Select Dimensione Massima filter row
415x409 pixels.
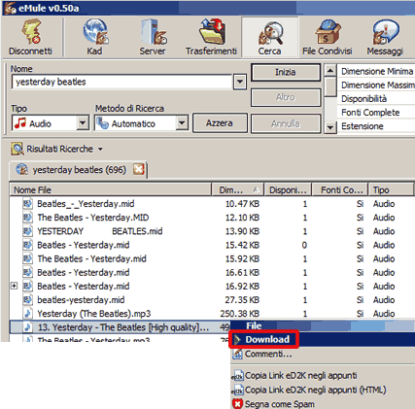click(376, 85)
